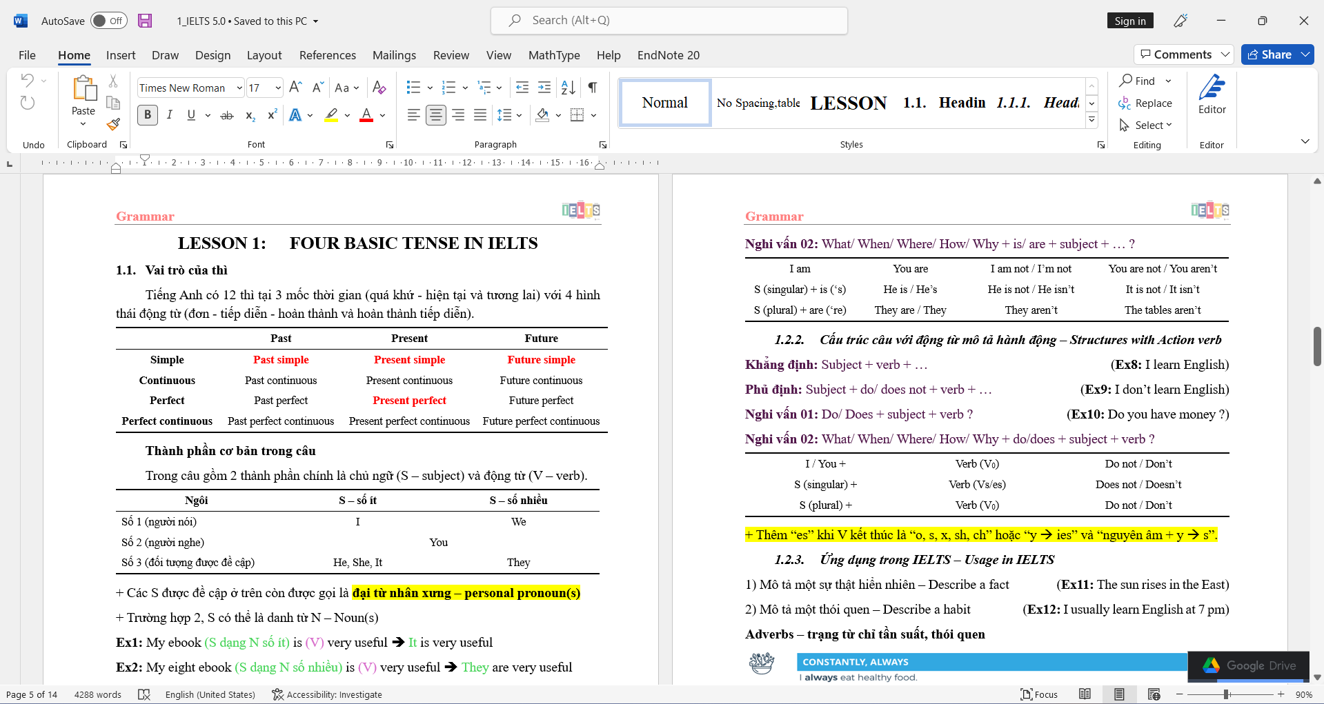Toggle the Bold button
This screenshot has height=704, width=1324.
[x=148, y=115]
